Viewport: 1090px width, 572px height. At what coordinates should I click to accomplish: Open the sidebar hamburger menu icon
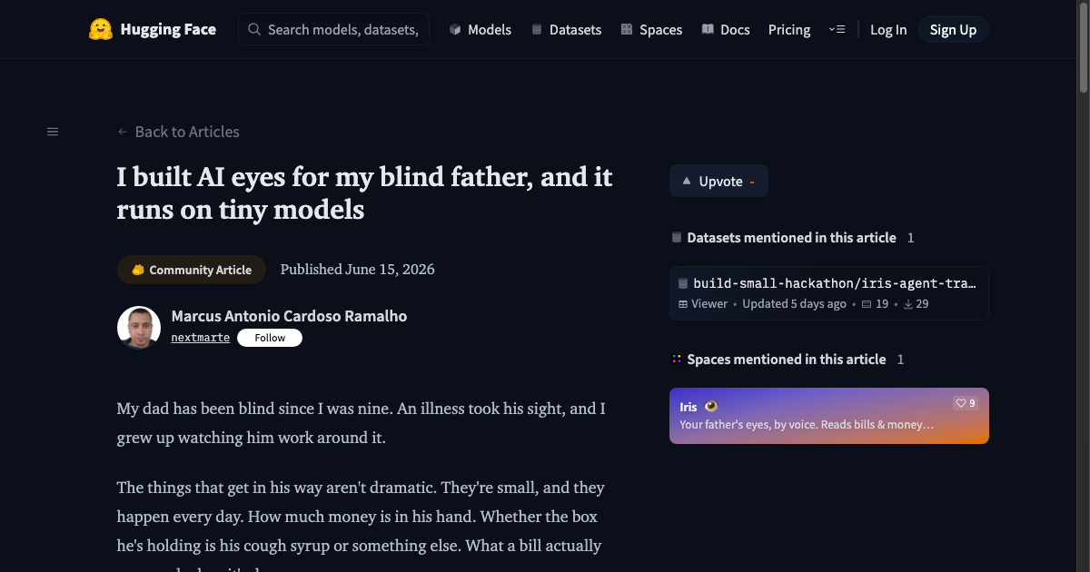click(53, 132)
